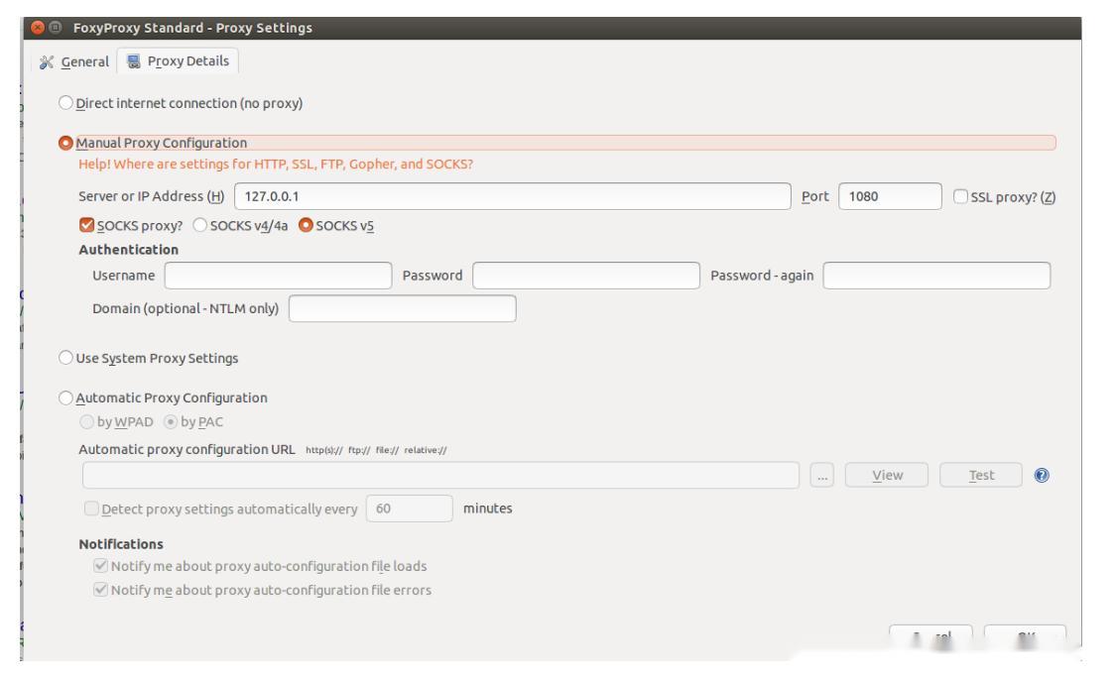This screenshot has width=1115, height=680.
Task: Toggle notify about auto-configuration file loads
Action: pos(100,566)
